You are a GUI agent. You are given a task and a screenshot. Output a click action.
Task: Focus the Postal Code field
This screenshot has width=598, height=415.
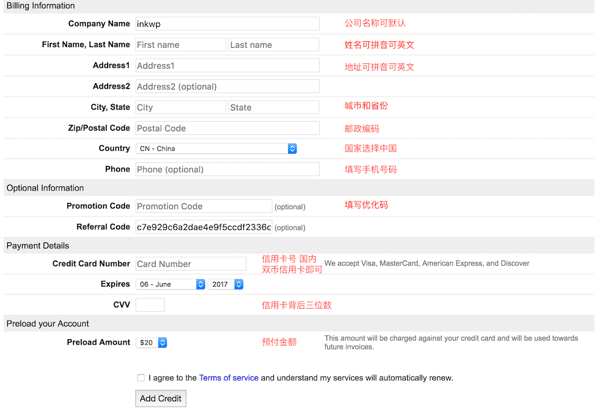[227, 128]
